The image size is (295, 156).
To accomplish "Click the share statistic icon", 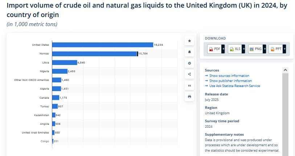I will click(189, 74).
